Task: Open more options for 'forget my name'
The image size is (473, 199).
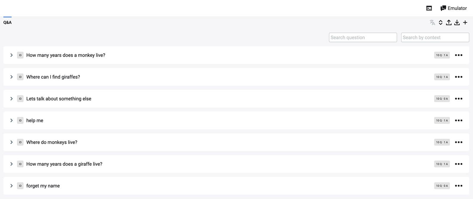Action: 459,186
